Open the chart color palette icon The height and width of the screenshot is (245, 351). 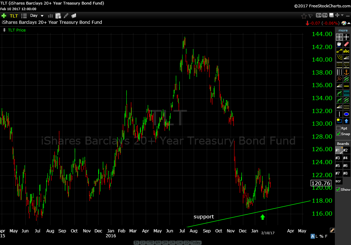tap(344, 23)
